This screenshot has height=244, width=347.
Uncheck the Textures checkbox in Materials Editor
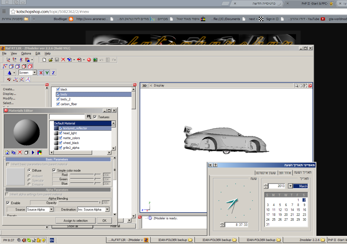point(95,117)
